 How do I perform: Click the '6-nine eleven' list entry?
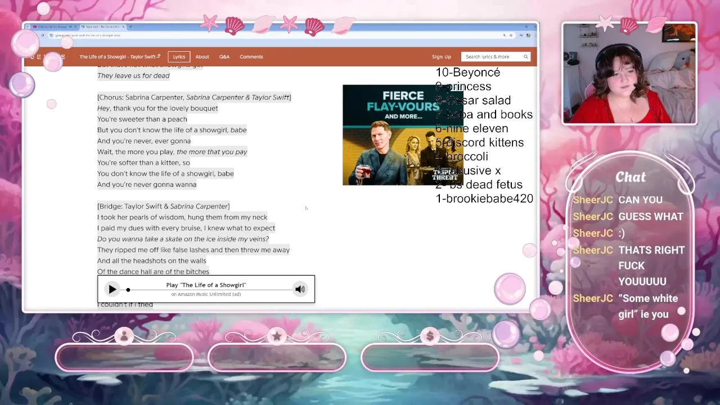coord(472,129)
